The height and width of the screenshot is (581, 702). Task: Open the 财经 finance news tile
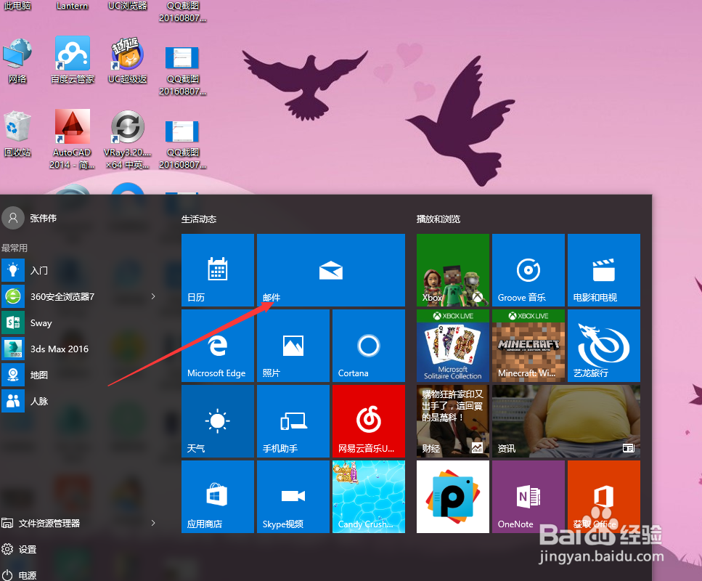pos(452,421)
